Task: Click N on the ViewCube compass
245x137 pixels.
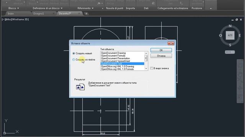Action: tap(230, 26)
